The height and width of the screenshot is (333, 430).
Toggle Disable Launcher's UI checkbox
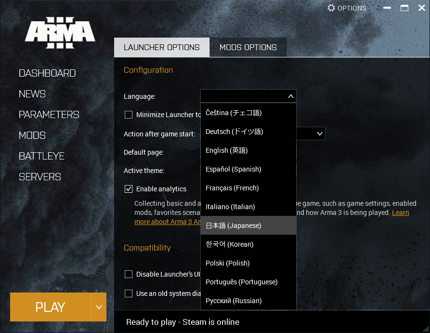pos(129,274)
